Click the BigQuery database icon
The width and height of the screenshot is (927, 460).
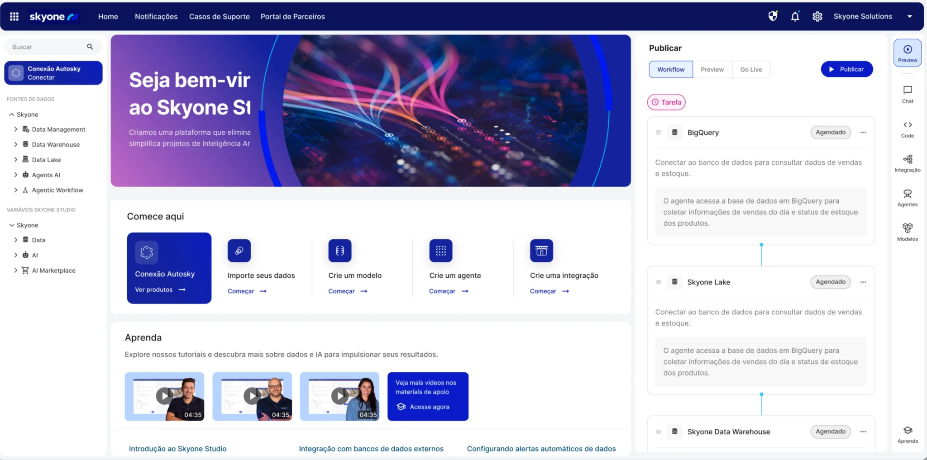tap(674, 132)
